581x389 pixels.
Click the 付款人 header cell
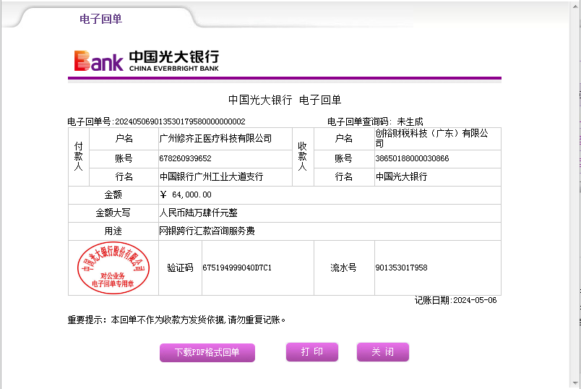point(79,156)
